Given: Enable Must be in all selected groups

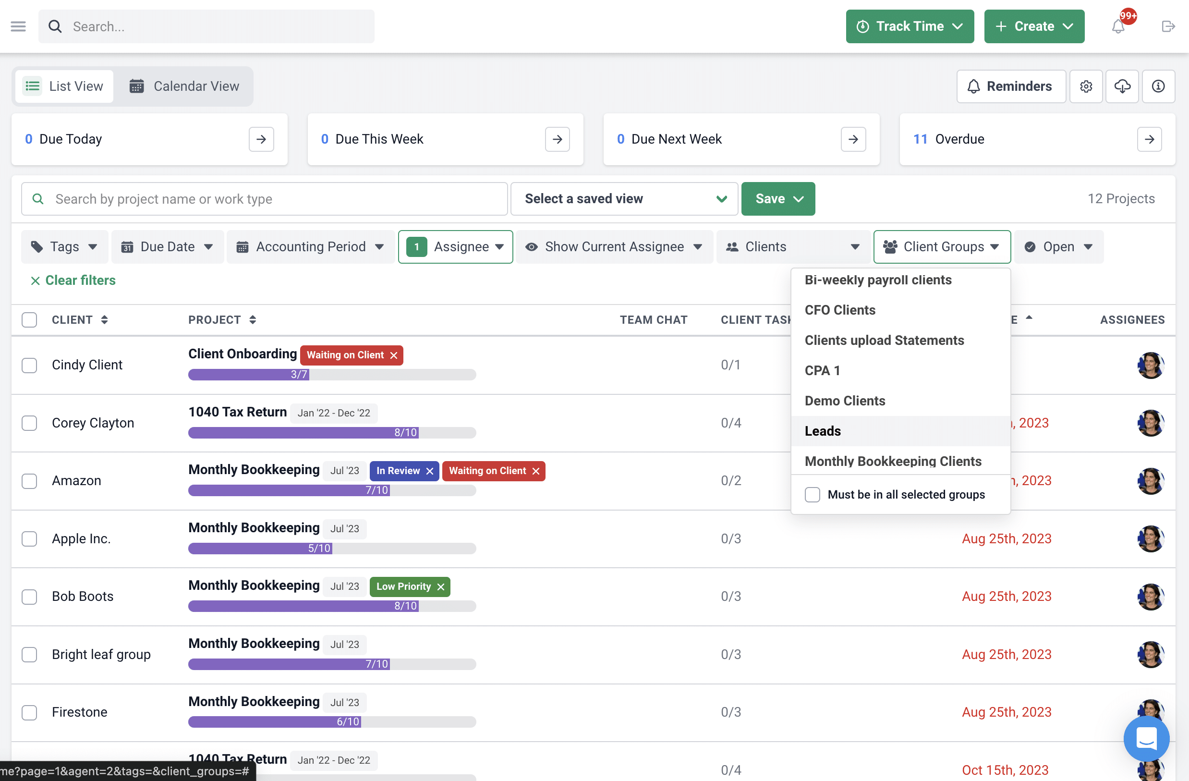Looking at the screenshot, I should pyautogui.click(x=813, y=495).
